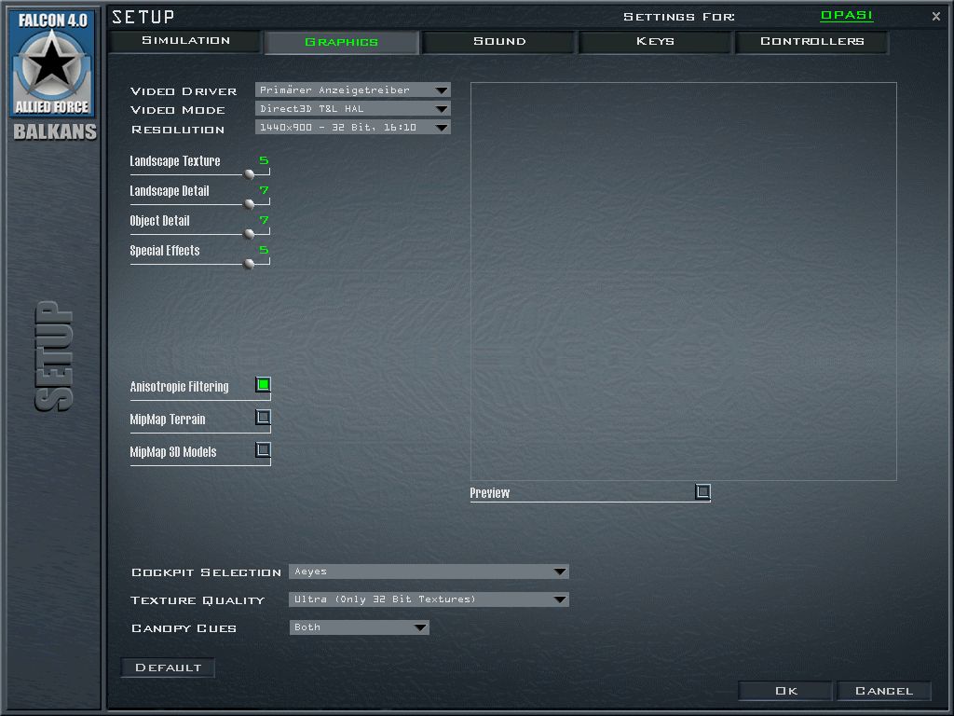Click the Cockpit Selection label
The image size is (954, 716).
(x=206, y=573)
